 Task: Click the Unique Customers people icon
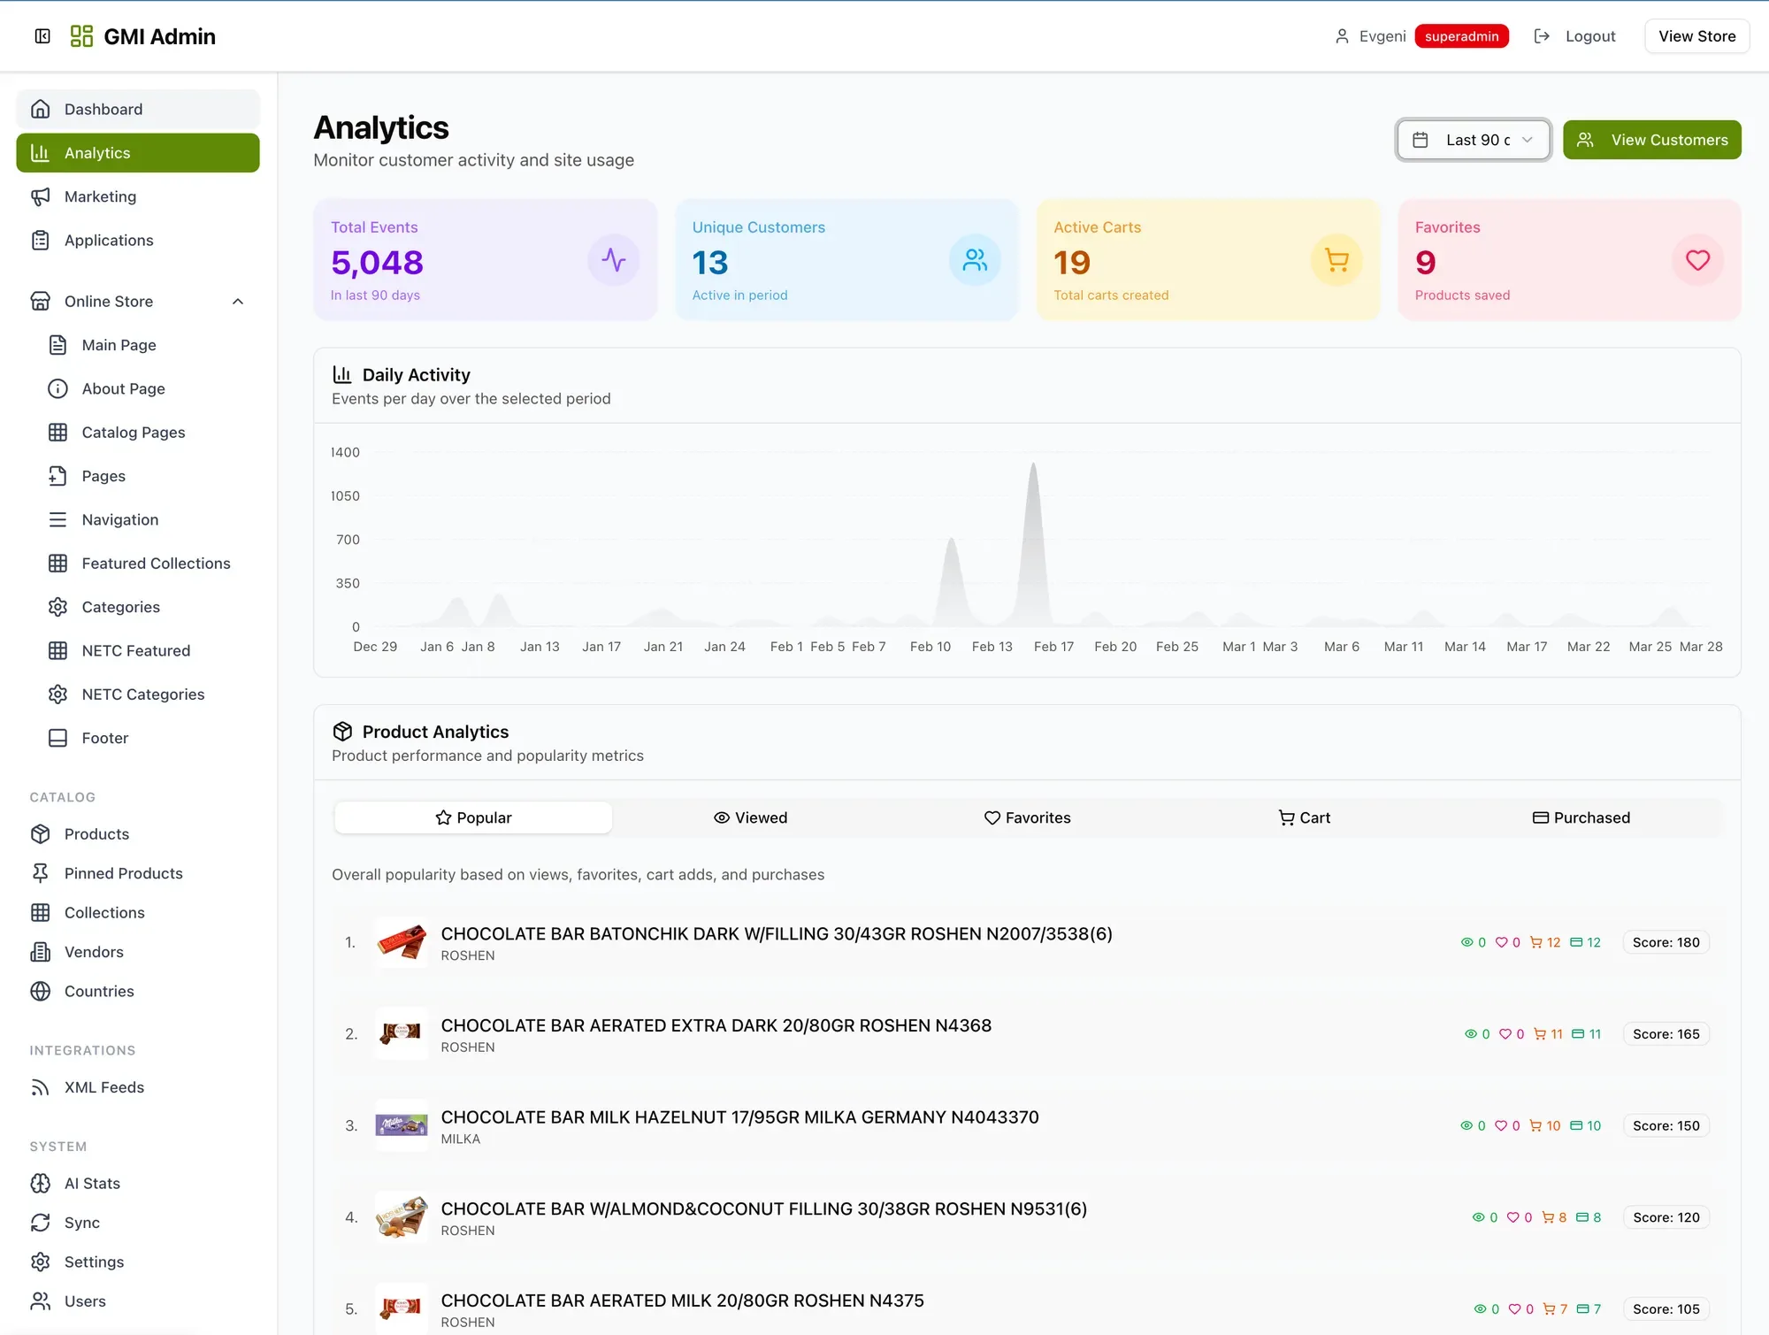pyautogui.click(x=975, y=260)
